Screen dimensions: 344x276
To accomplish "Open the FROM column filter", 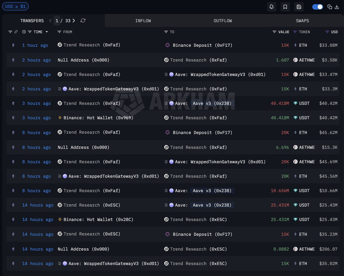I will (x=59, y=32).
